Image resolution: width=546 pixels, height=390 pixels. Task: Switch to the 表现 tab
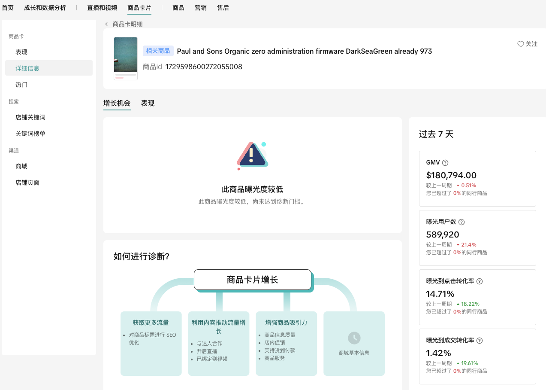[x=148, y=104]
